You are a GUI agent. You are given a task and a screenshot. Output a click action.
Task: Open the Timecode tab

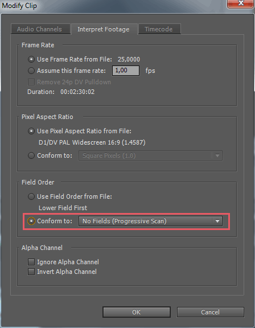coord(159,29)
